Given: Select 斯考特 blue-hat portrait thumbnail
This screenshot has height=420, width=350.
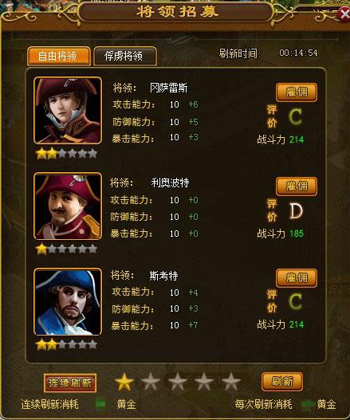Looking at the screenshot, I should [68, 301].
